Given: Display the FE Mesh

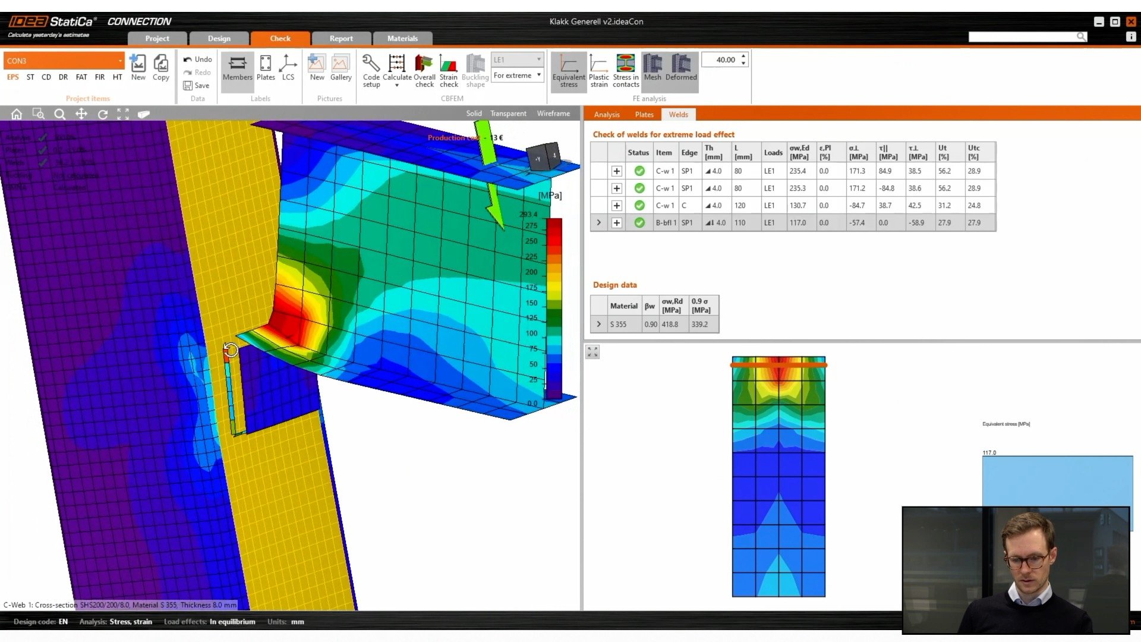Looking at the screenshot, I should pyautogui.click(x=652, y=70).
